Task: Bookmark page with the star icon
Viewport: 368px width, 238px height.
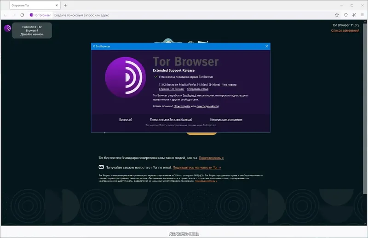Action: (337, 15)
